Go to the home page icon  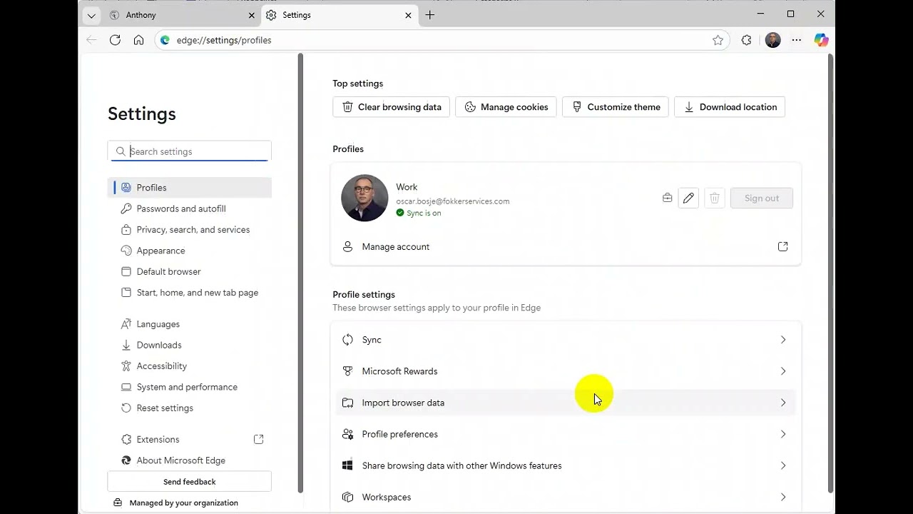(138, 40)
